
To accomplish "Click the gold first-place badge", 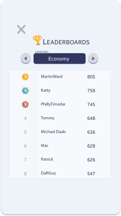I will click(x=25, y=77).
